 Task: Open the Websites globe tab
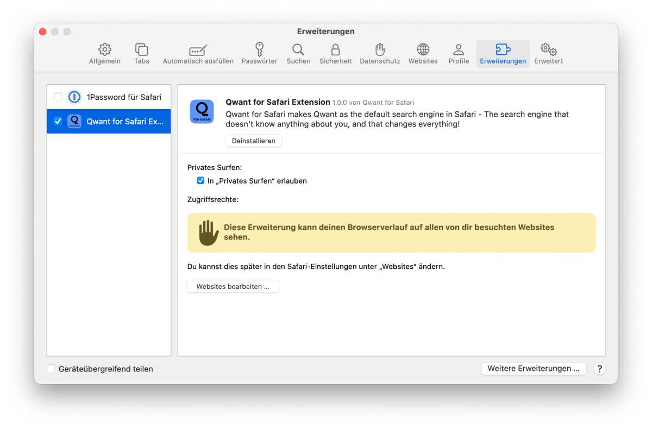[423, 54]
